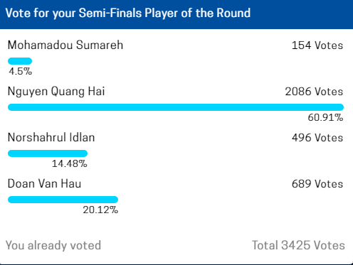
Task: Click the You already voted text
Action: coord(53,245)
